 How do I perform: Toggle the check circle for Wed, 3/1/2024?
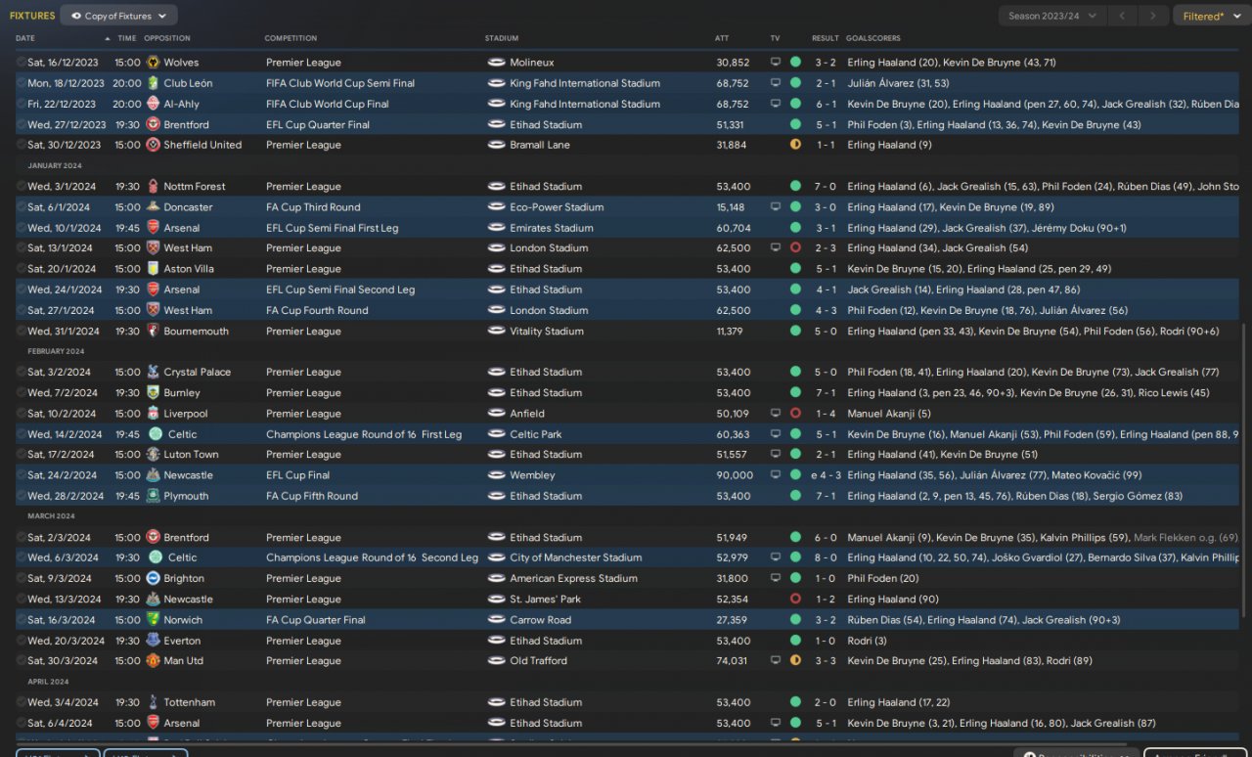click(x=22, y=187)
